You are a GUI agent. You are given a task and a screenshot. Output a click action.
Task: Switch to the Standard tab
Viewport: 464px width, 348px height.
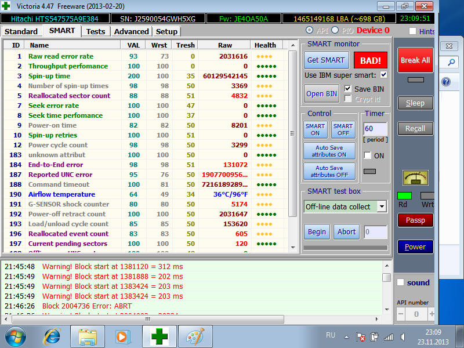pyautogui.click(x=21, y=31)
